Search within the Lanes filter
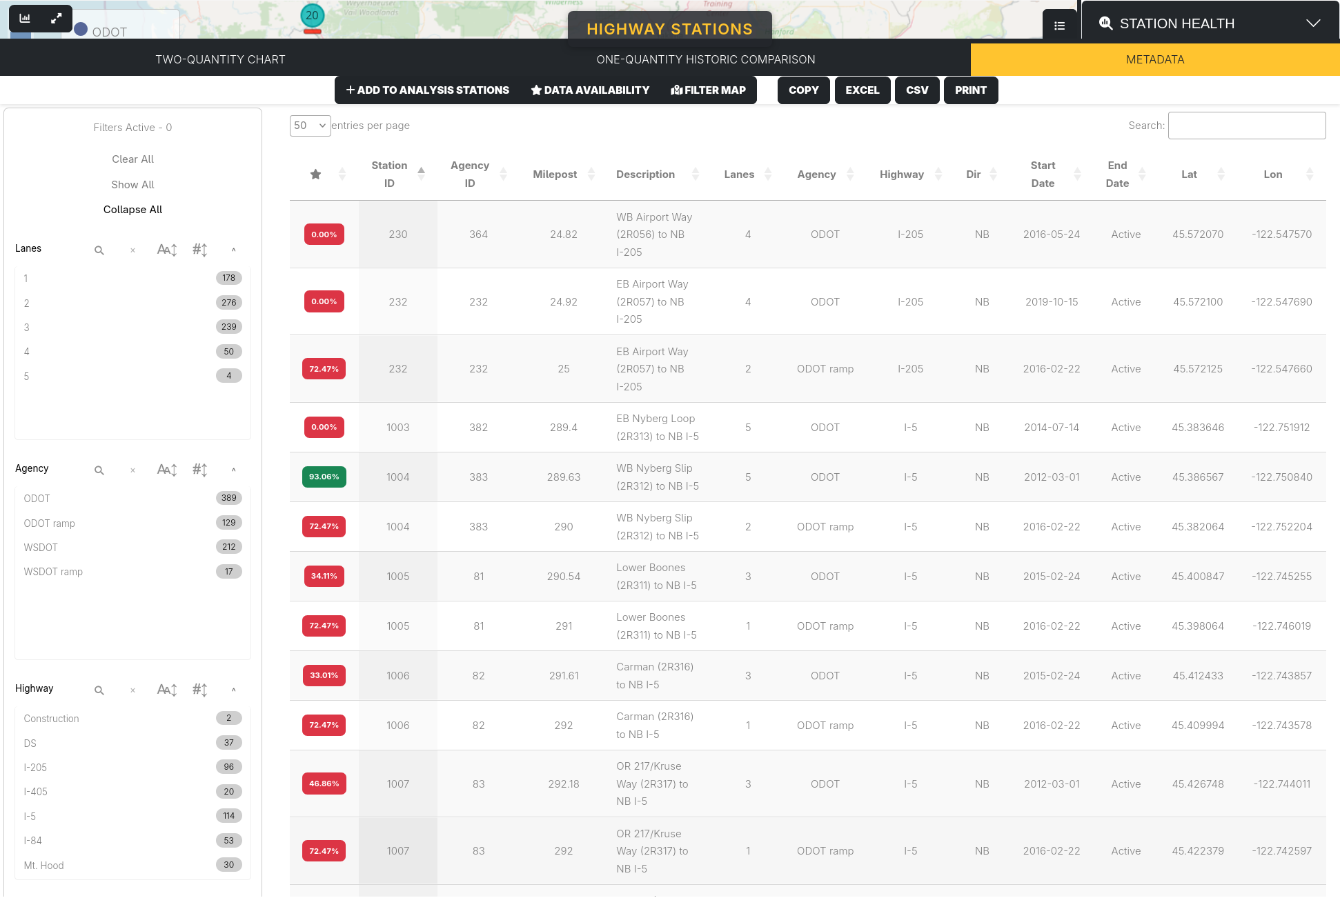The image size is (1340, 898). pos(99,250)
